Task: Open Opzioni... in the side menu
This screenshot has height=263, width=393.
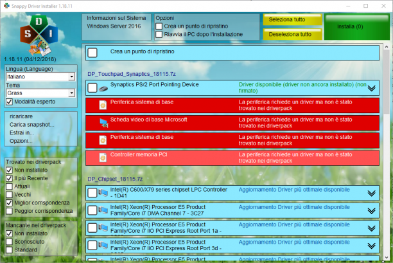Action: 21,141
